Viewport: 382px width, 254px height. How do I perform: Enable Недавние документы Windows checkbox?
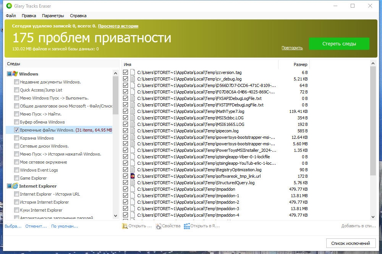click(16, 82)
